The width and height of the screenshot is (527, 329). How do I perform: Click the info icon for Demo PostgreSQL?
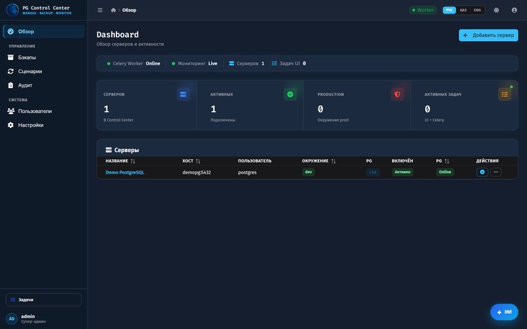coord(483,172)
